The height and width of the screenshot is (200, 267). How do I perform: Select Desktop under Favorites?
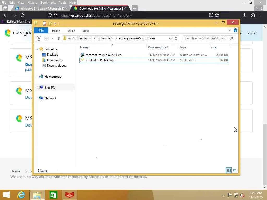(53, 55)
